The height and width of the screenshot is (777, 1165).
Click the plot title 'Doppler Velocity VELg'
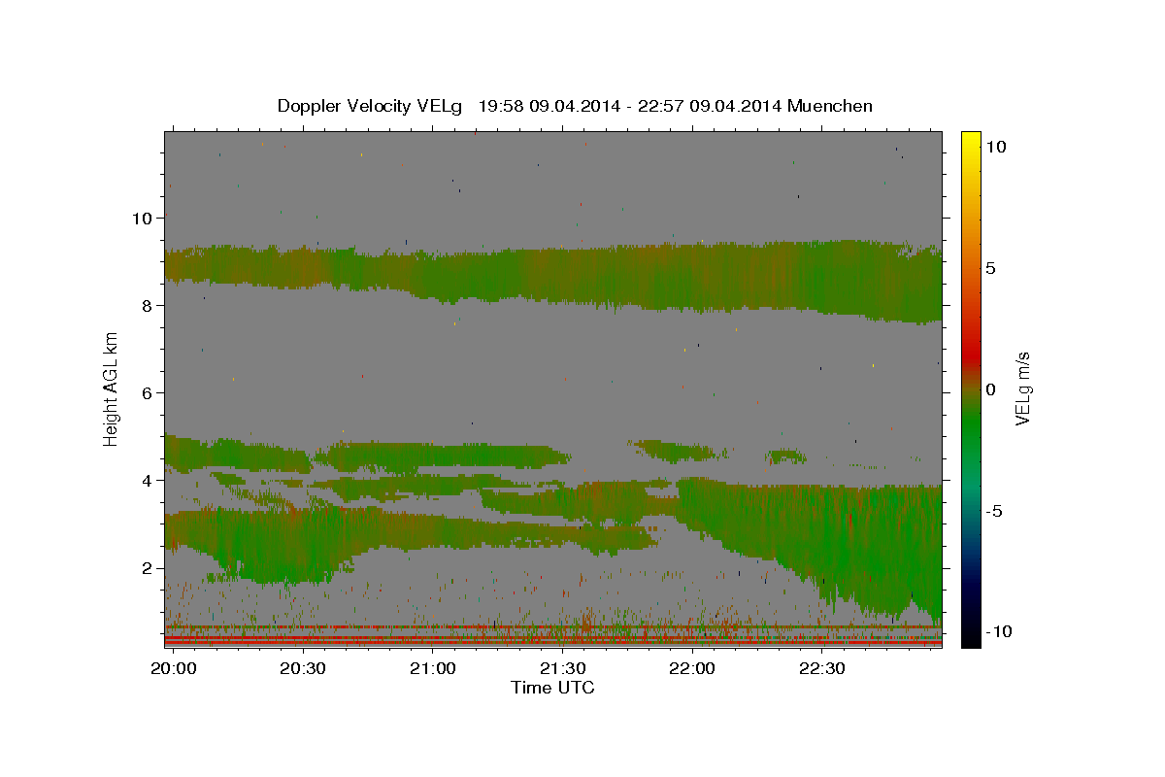pyautogui.click(x=371, y=106)
